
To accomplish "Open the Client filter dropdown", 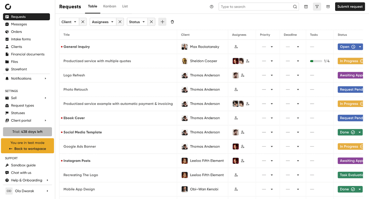I will (69, 22).
